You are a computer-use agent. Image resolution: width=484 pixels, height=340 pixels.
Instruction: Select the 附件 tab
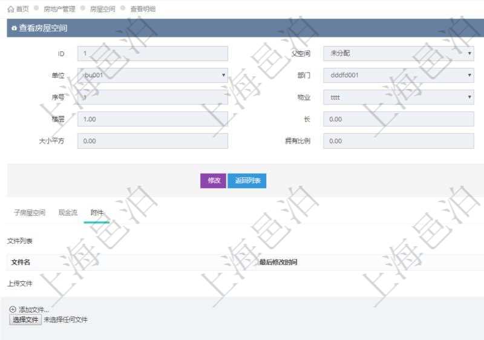coord(97,213)
